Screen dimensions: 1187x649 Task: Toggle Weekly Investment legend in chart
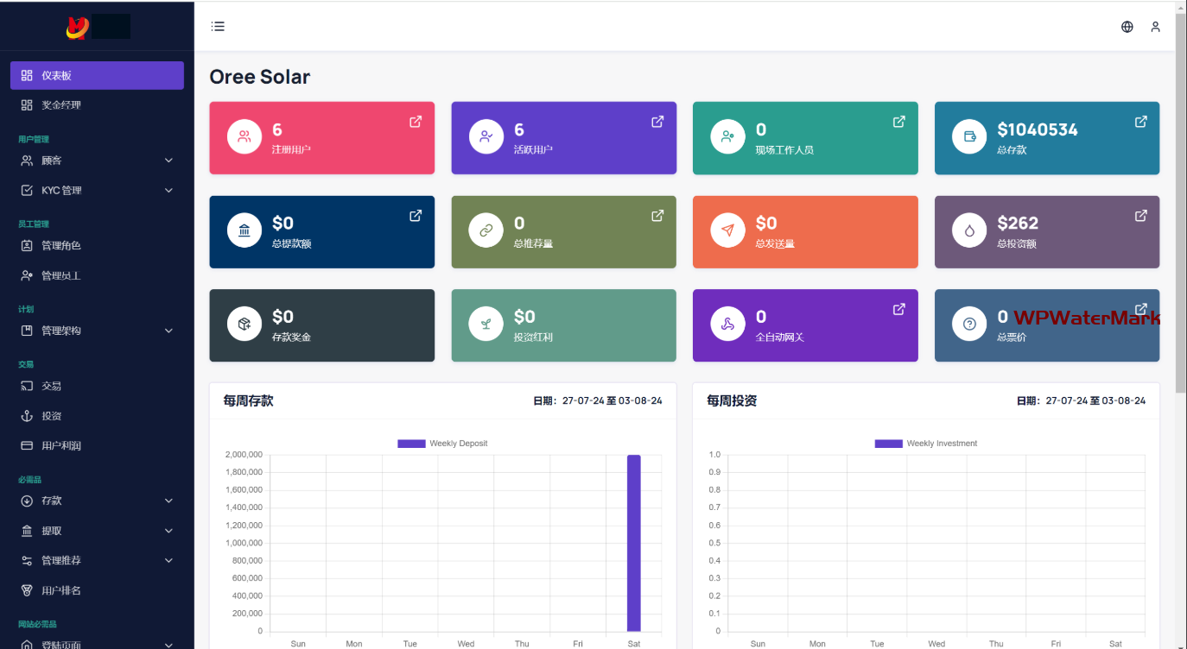(925, 444)
